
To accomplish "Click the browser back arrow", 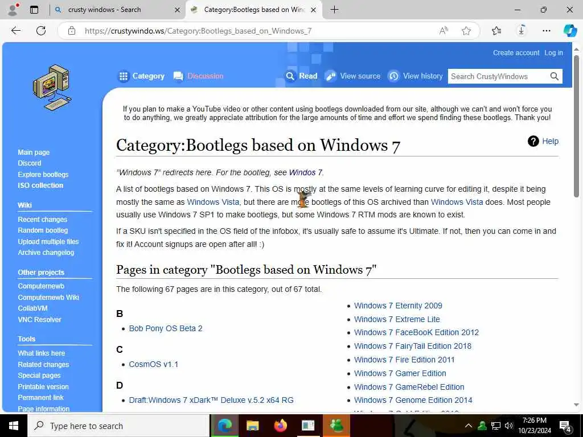I will 15,31.
